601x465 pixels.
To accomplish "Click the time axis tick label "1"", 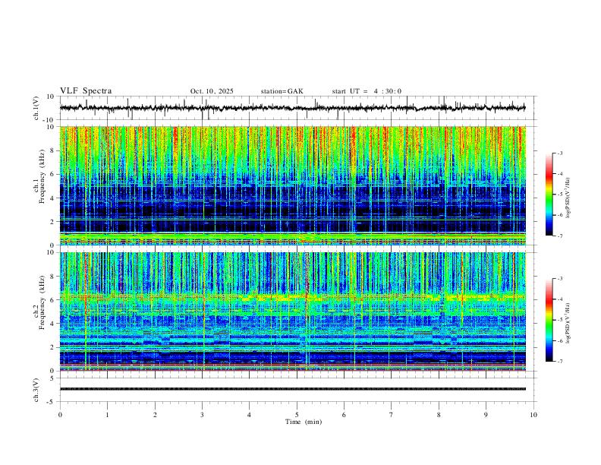I will pos(107,415).
